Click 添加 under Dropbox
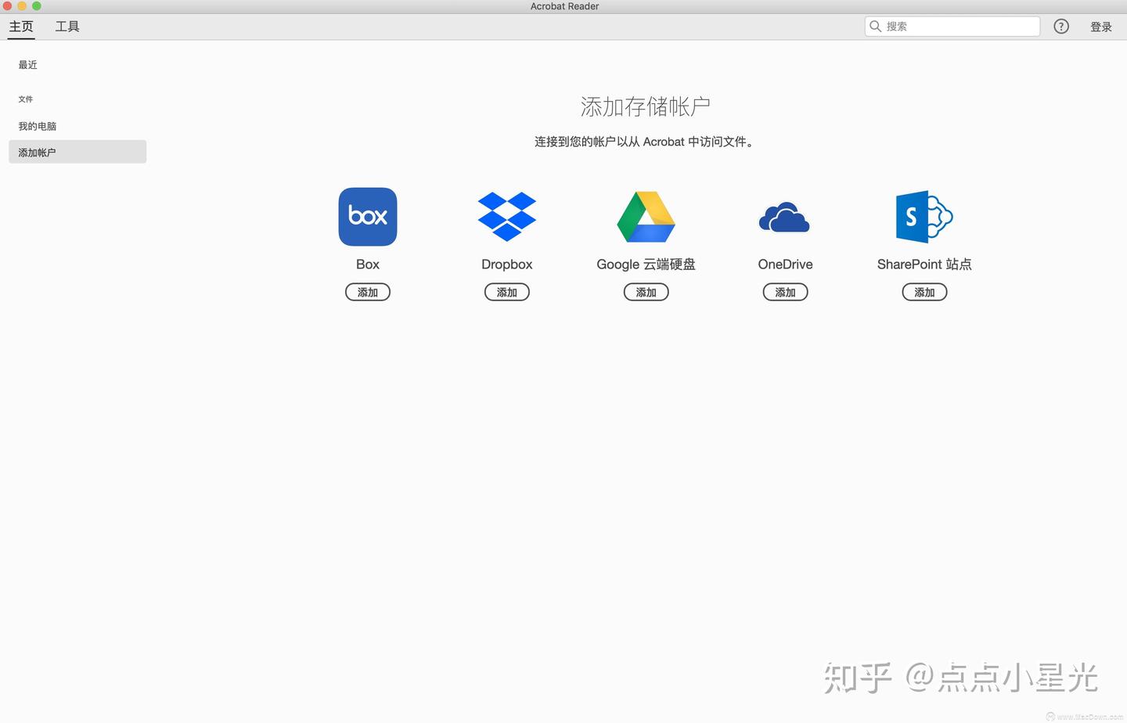The width and height of the screenshot is (1127, 723). (x=506, y=291)
